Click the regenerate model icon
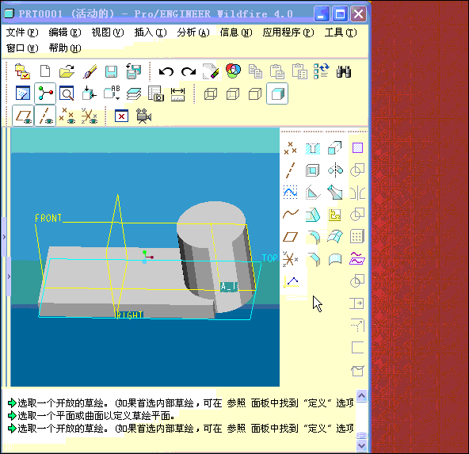The width and height of the screenshot is (469, 454). [322, 71]
